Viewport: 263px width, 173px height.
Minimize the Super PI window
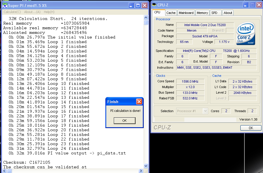tap(131, 6)
